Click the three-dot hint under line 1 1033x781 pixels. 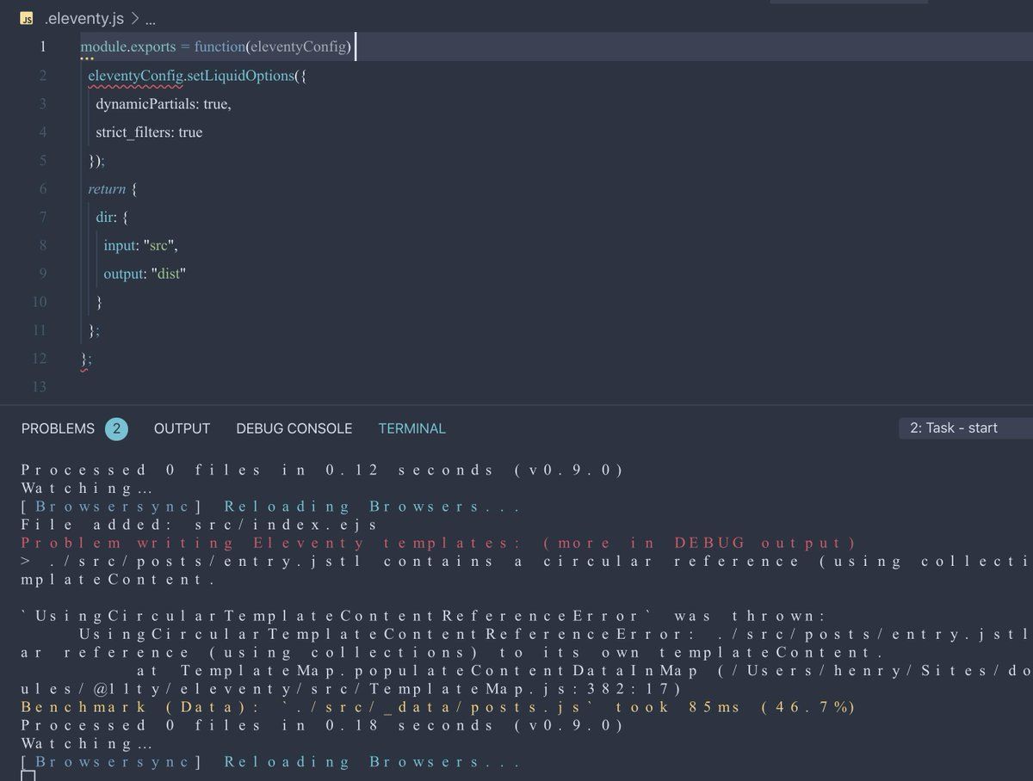[87, 59]
